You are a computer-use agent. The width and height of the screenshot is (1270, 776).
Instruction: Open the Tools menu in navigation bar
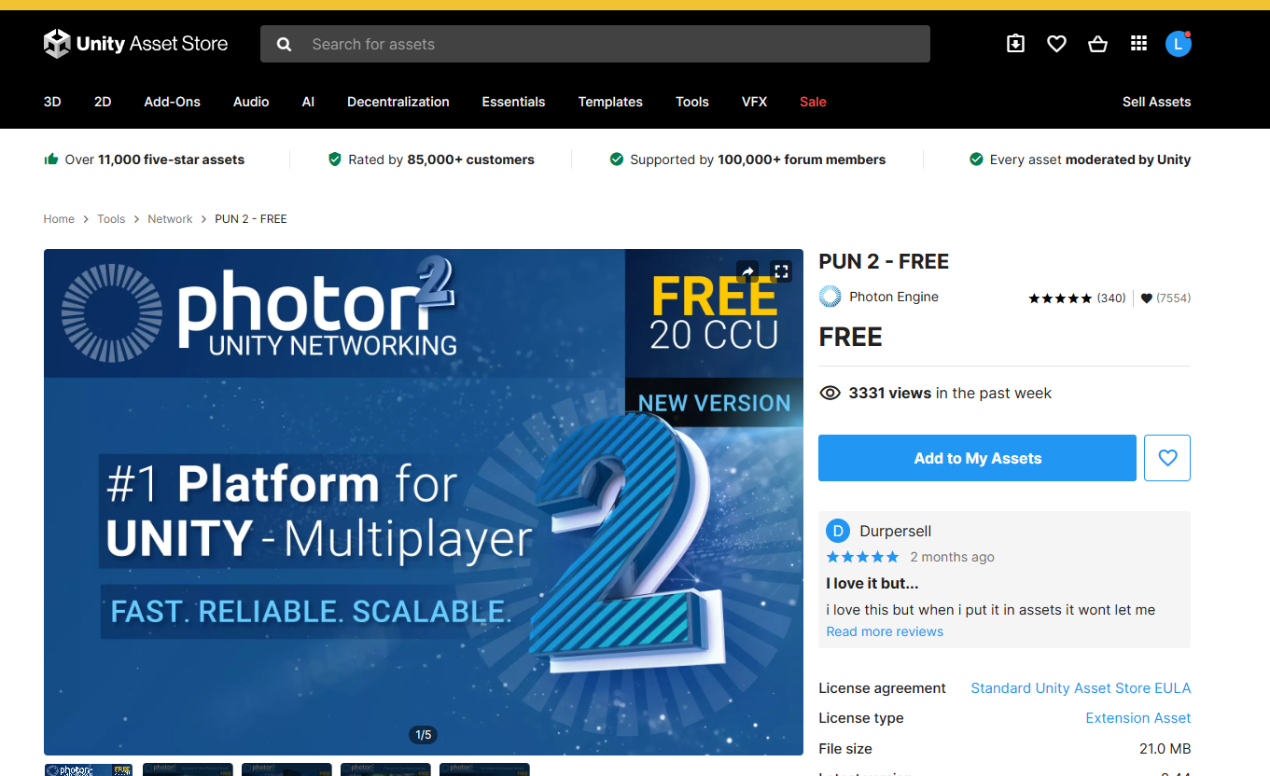pyautogui.click(x=692, y=102)
